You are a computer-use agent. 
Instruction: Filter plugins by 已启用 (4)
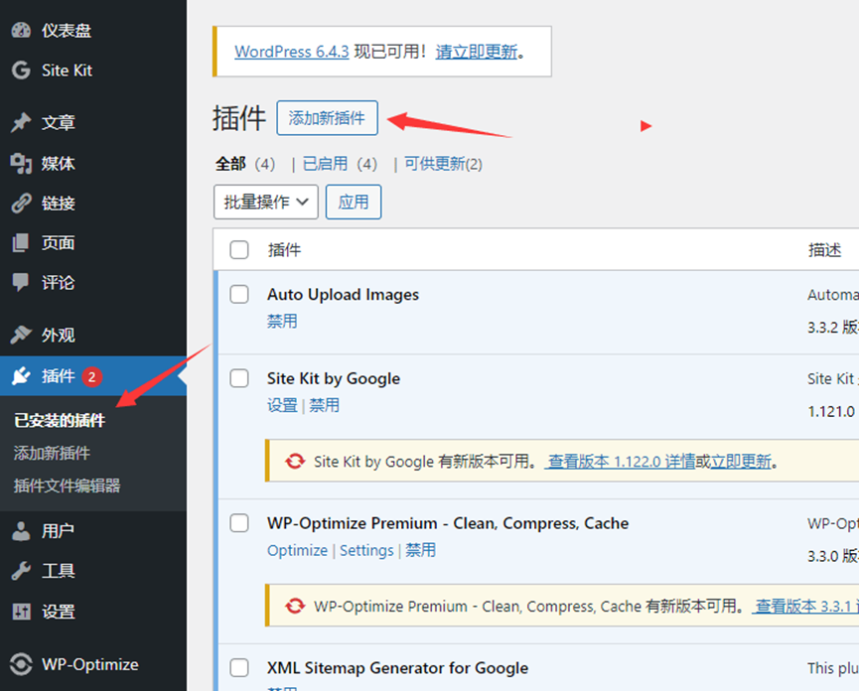click(340, 164)
